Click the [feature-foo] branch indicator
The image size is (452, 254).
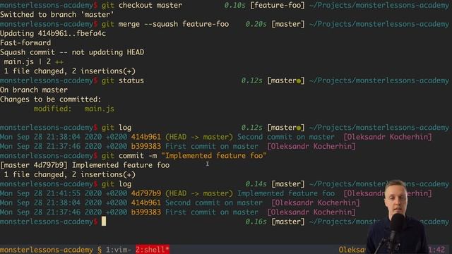(x=278, y=5)
